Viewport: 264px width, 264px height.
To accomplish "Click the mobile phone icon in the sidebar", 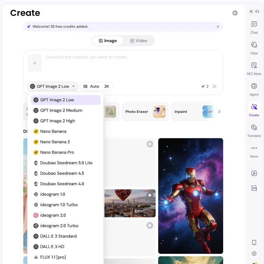I will pos(254,242).
